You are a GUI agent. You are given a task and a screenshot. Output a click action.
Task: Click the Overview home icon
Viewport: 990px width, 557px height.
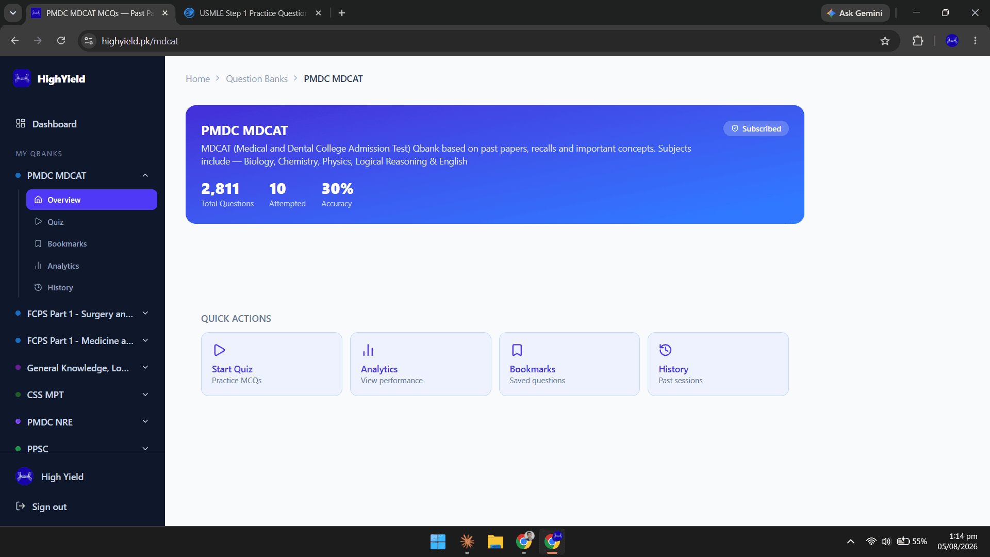click(38, 200)
